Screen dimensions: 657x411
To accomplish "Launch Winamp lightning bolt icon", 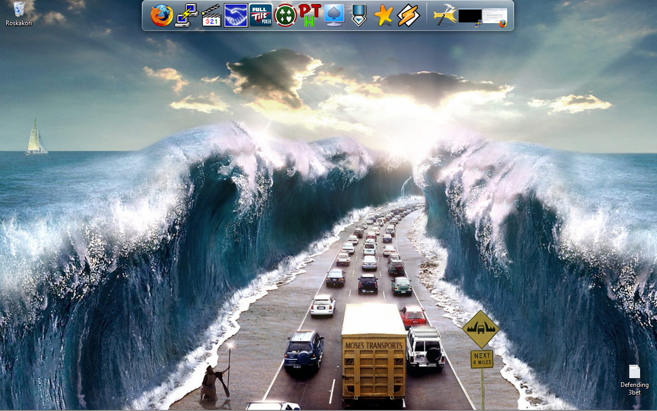I will pos(409,15).
